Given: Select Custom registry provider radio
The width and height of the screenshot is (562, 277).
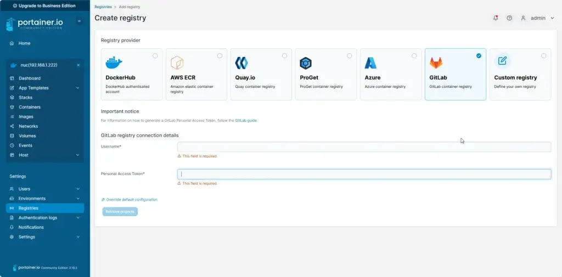Looking at the screenshot, I should pos(544,56).
